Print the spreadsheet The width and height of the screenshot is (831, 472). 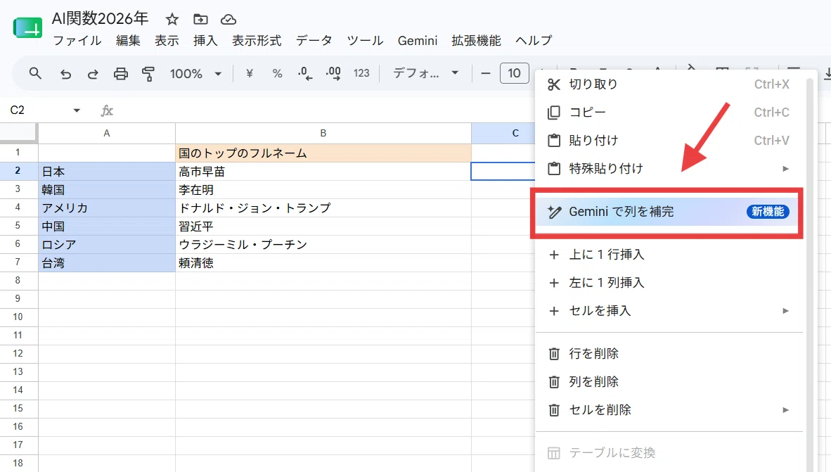pos(121,74)
